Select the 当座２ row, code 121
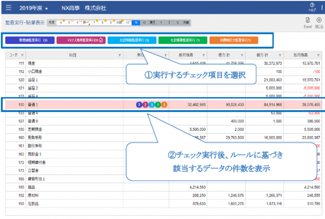The image size is (325, 219). click(x=163, y=88)
